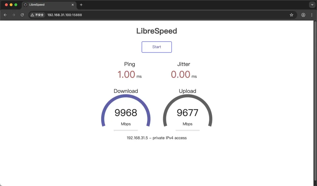This screenshot has width=317, height=186.
Task: Click the 9968 download speed value
Action: coord(126,113)
